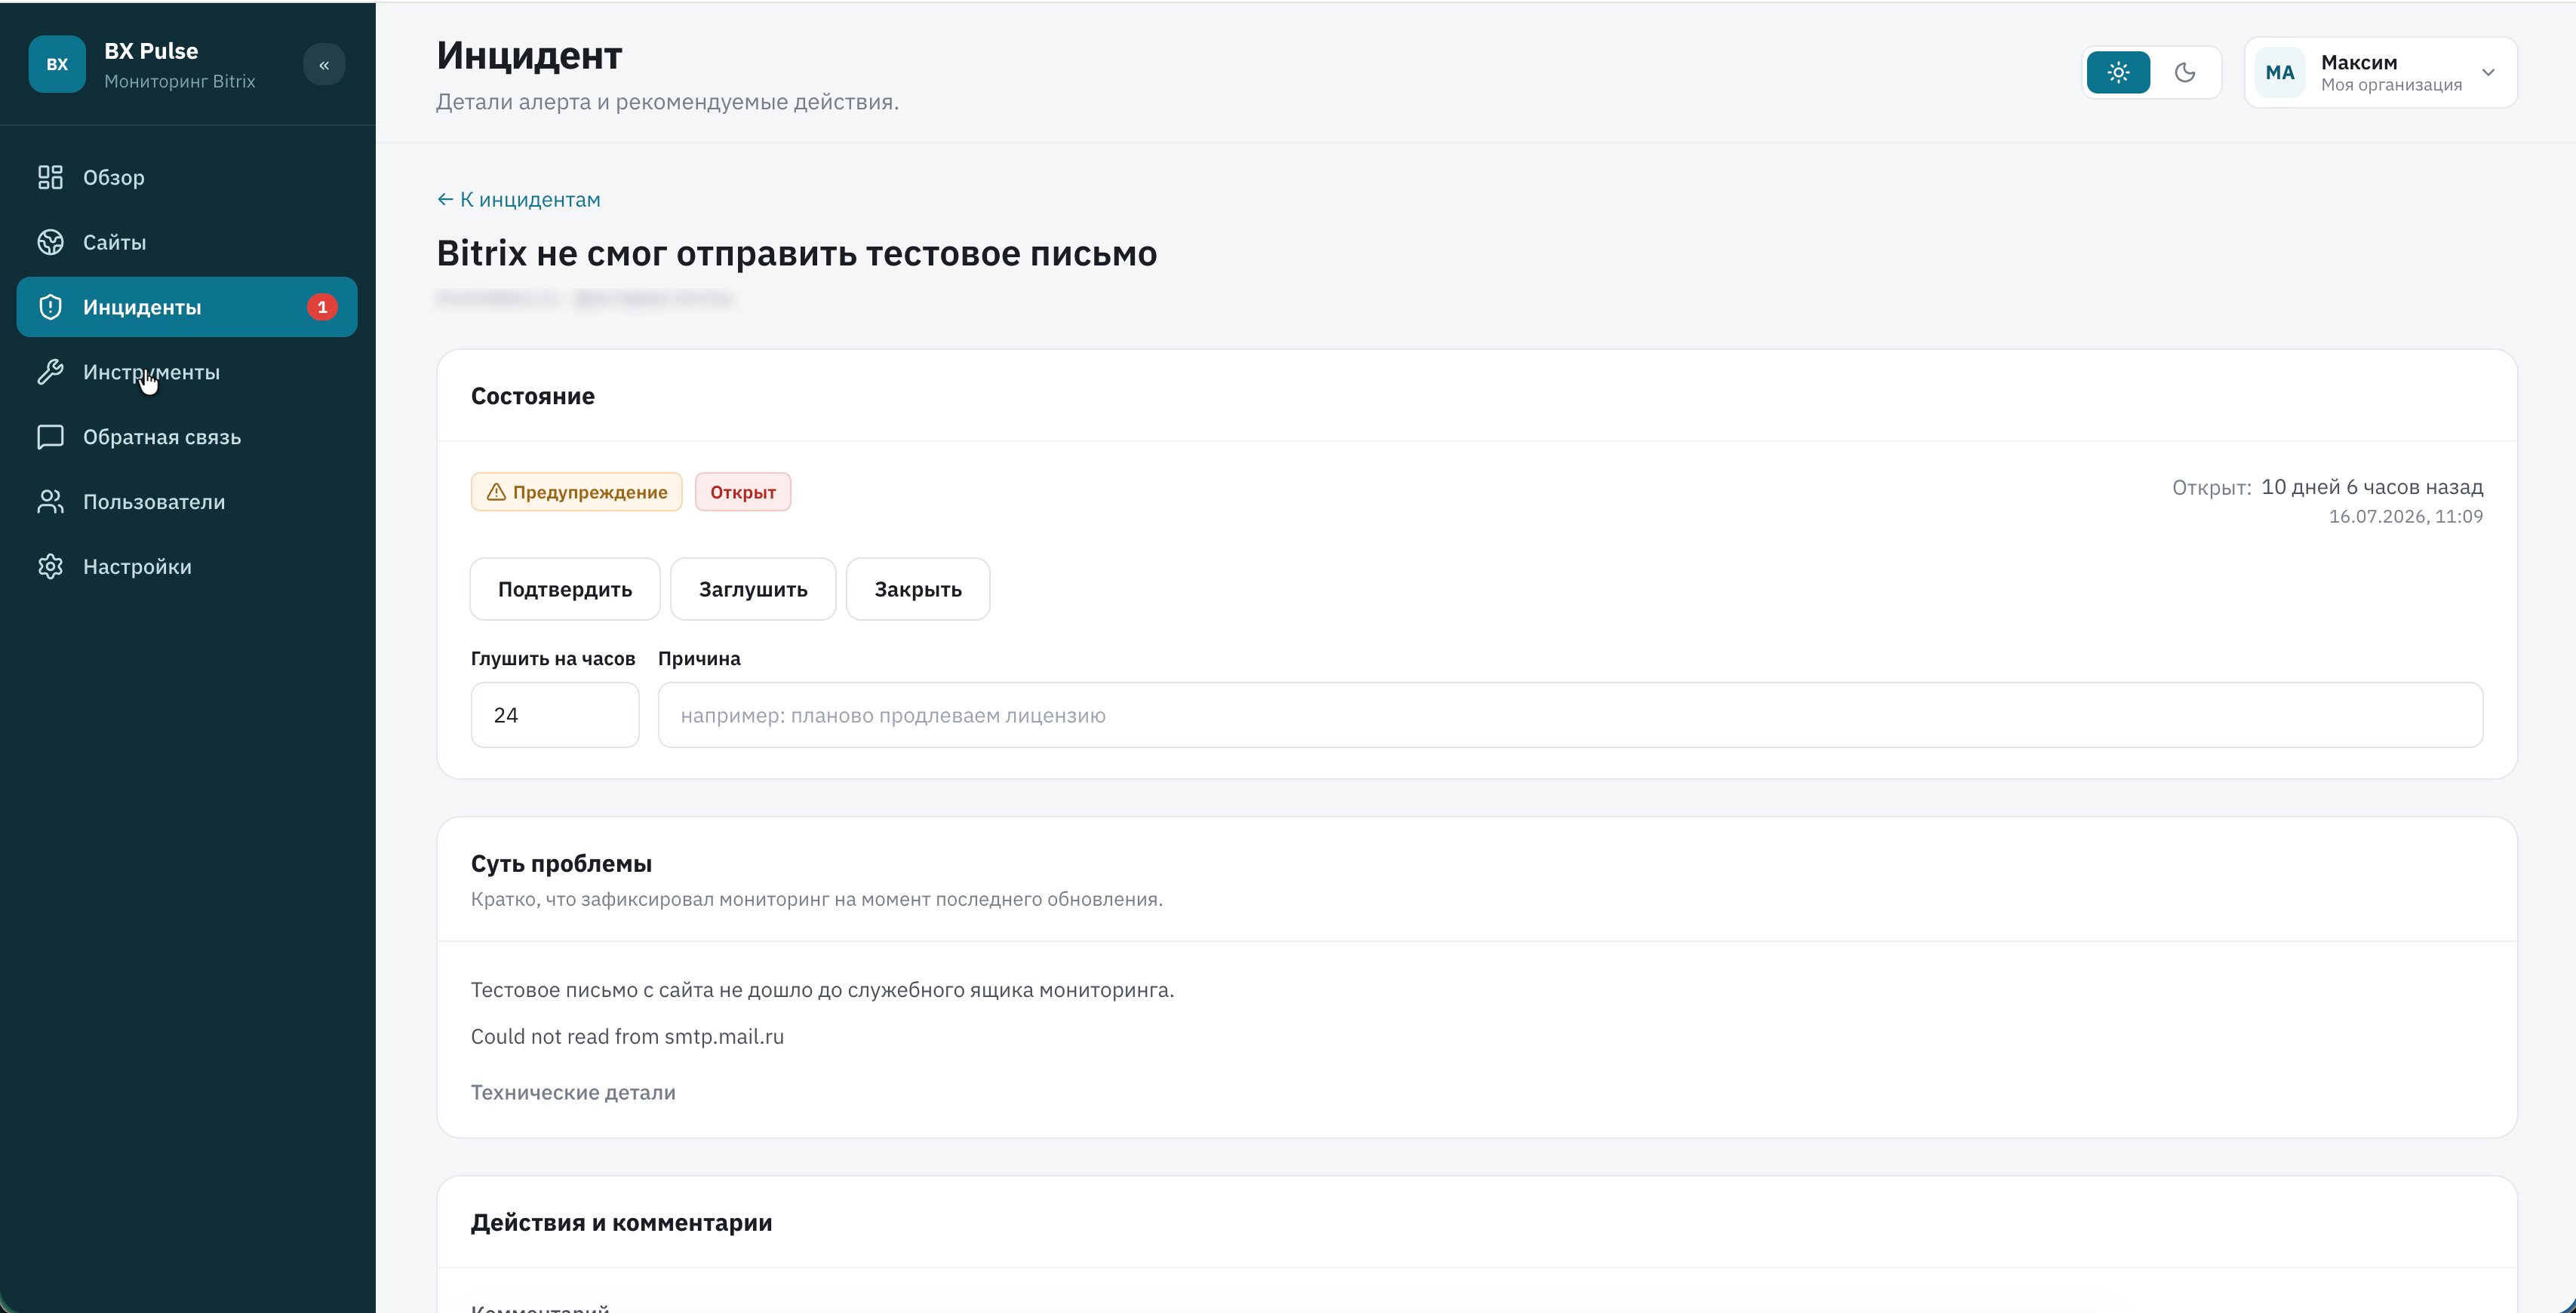Click the Состояние card heading
The height and width of the screenshot is (1313, 2576).
pos(533,396)
